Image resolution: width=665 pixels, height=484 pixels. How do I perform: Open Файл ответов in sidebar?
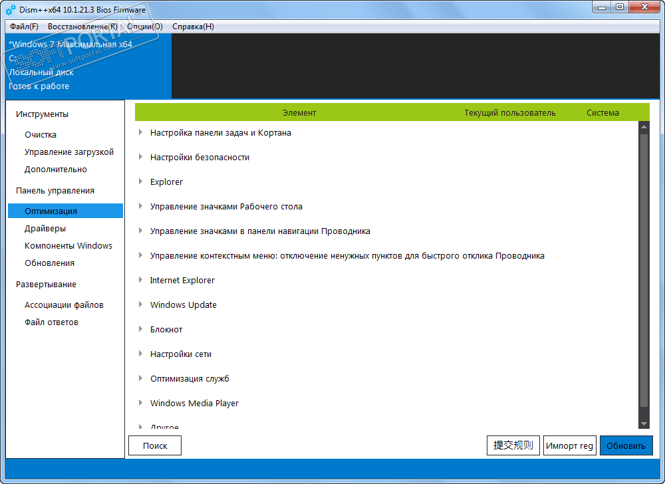pyautogui.click(x=51, y=322)
